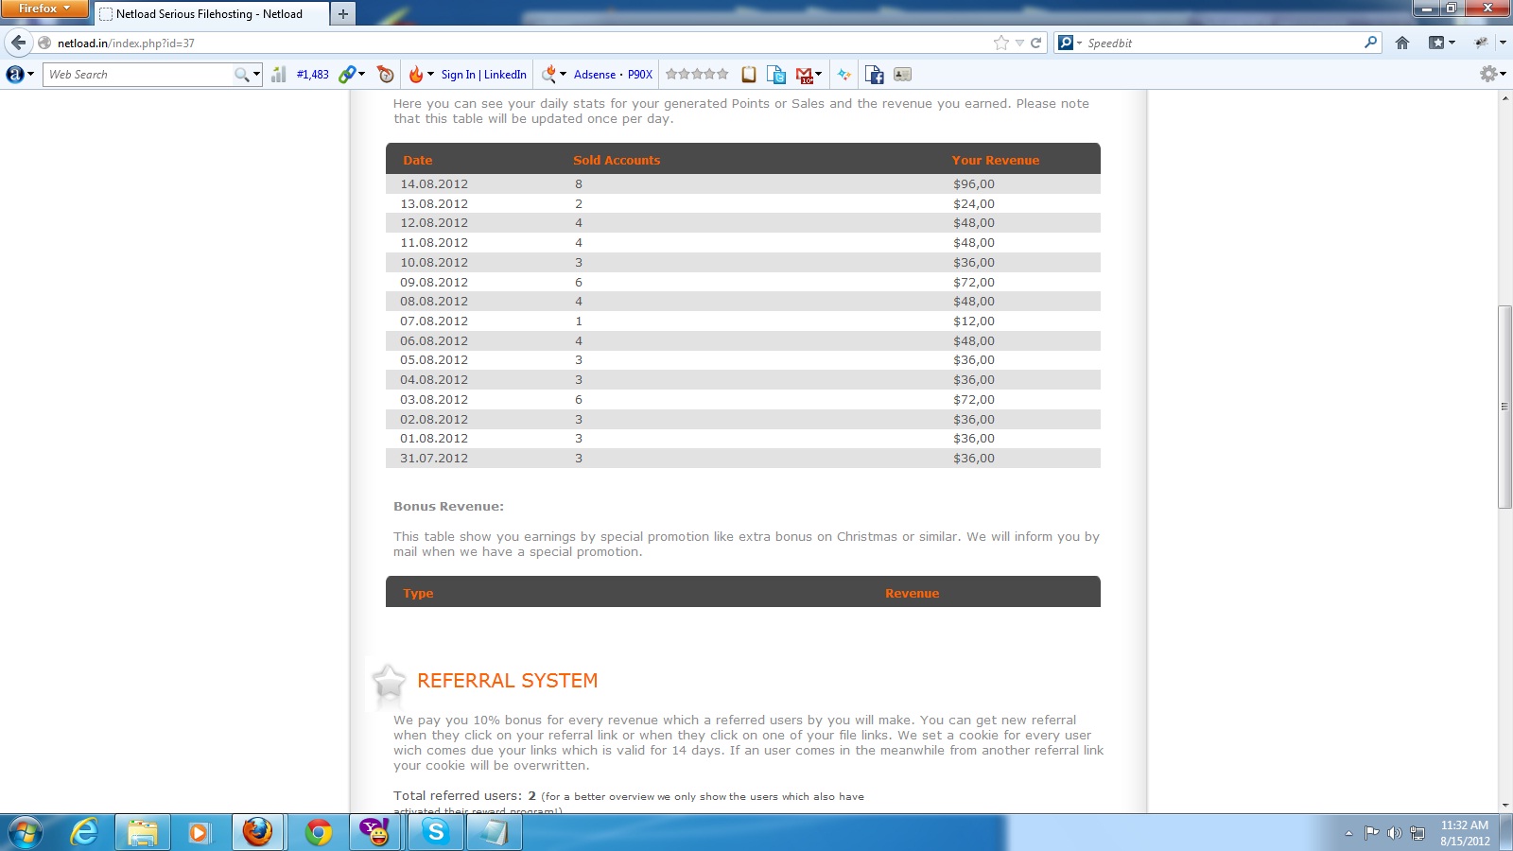Click the Alexa Web Search field
The height and width of the screenshot is (851, 1513).
click(140, 75)
